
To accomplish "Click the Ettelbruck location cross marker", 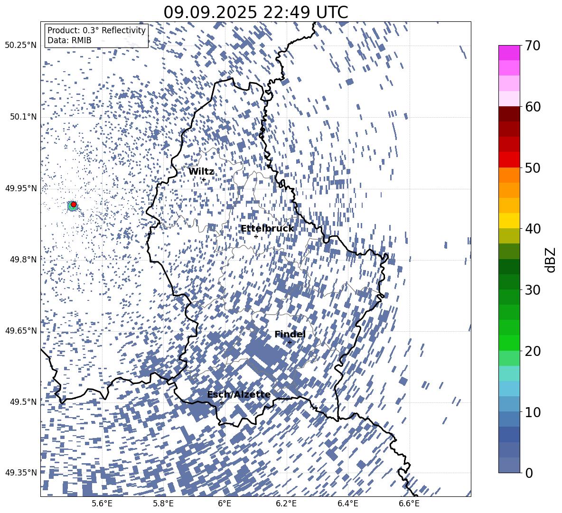I will tap(256, 236).
